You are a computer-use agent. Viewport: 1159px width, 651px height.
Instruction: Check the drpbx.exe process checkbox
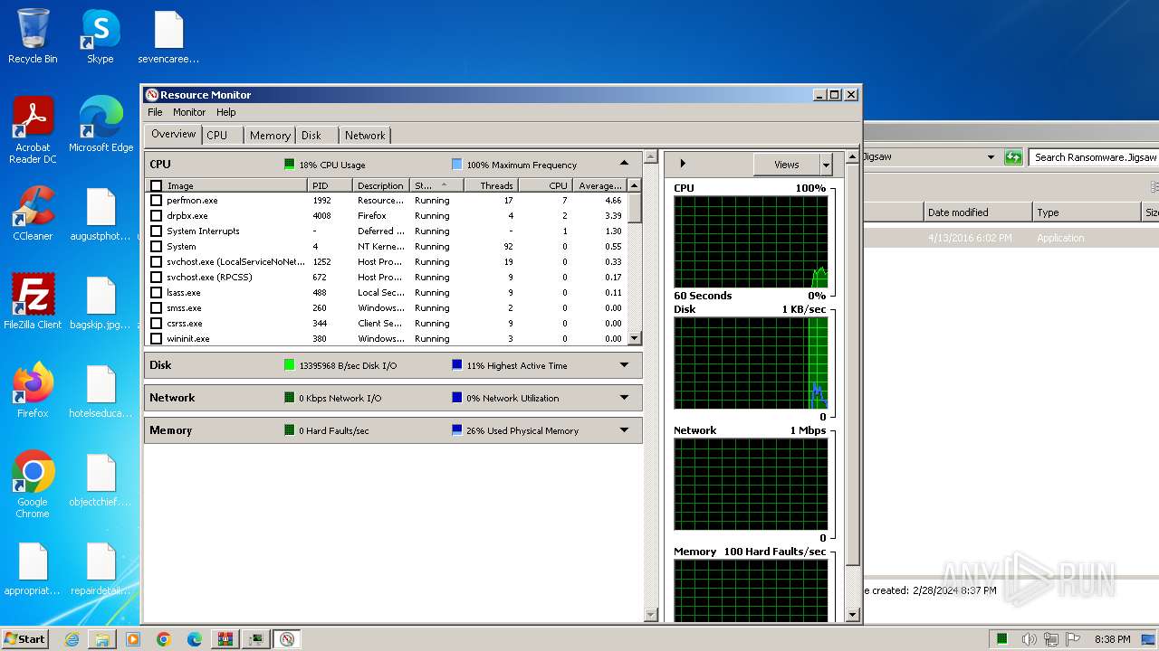click(x=156, y=216)
